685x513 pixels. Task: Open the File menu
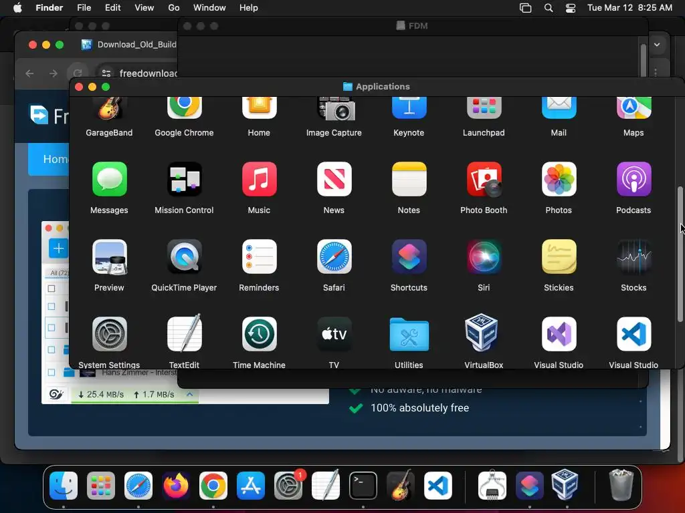click(84, 8)
